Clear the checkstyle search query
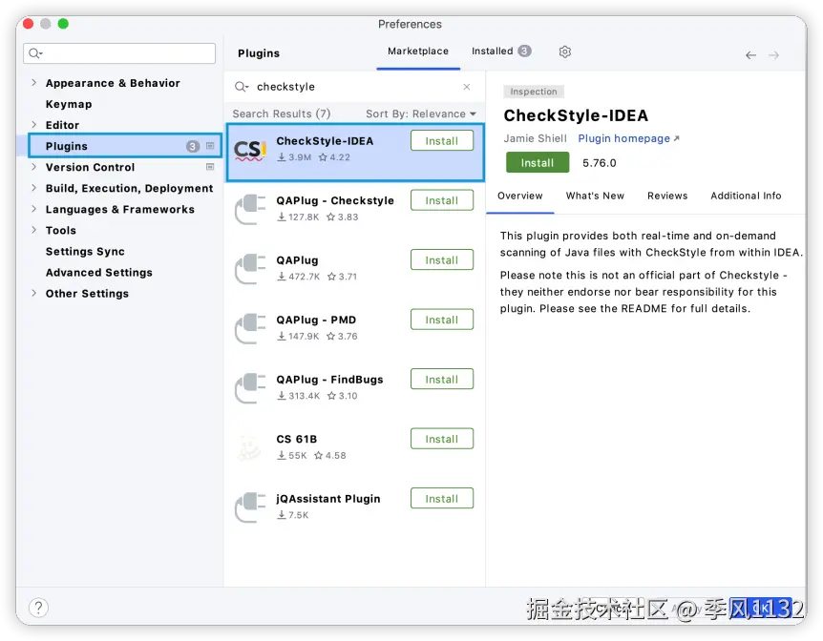This screenshot has height=641, width=823. pos(467,87)
